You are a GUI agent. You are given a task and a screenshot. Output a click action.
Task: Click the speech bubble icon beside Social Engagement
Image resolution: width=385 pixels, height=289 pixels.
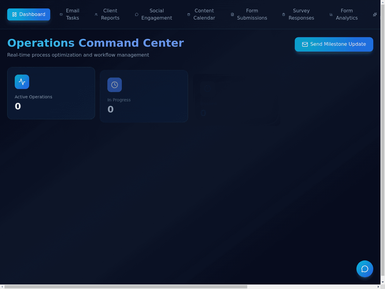(x=137, y=14)
